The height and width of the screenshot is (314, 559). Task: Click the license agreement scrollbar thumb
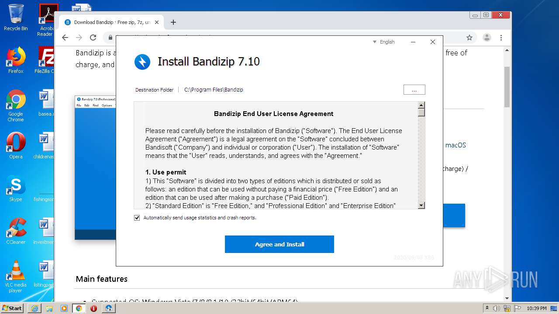point(421,113)
